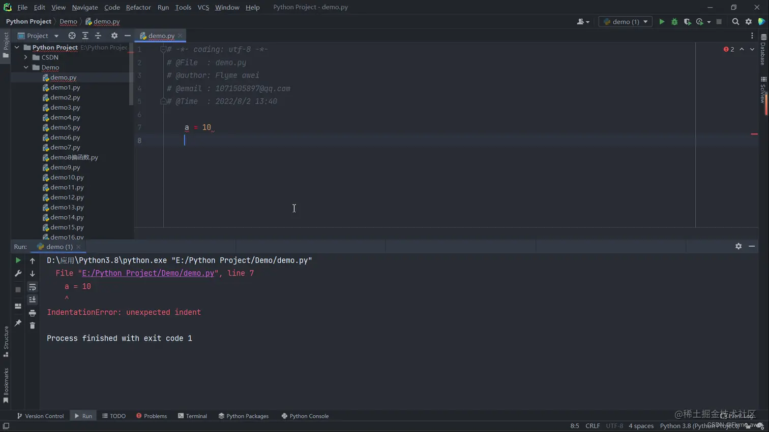Screen dimensions: 769x432
Task: Follow the E:/Python Project/Demo/demo.py error link
Action: pyautogui.click(x=148, y=273)
